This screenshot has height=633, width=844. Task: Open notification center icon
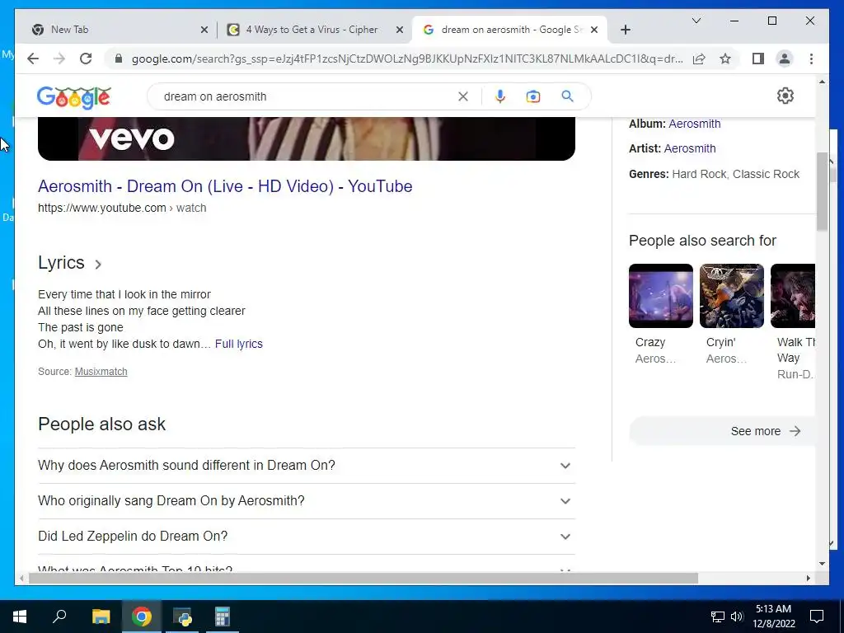817,617
